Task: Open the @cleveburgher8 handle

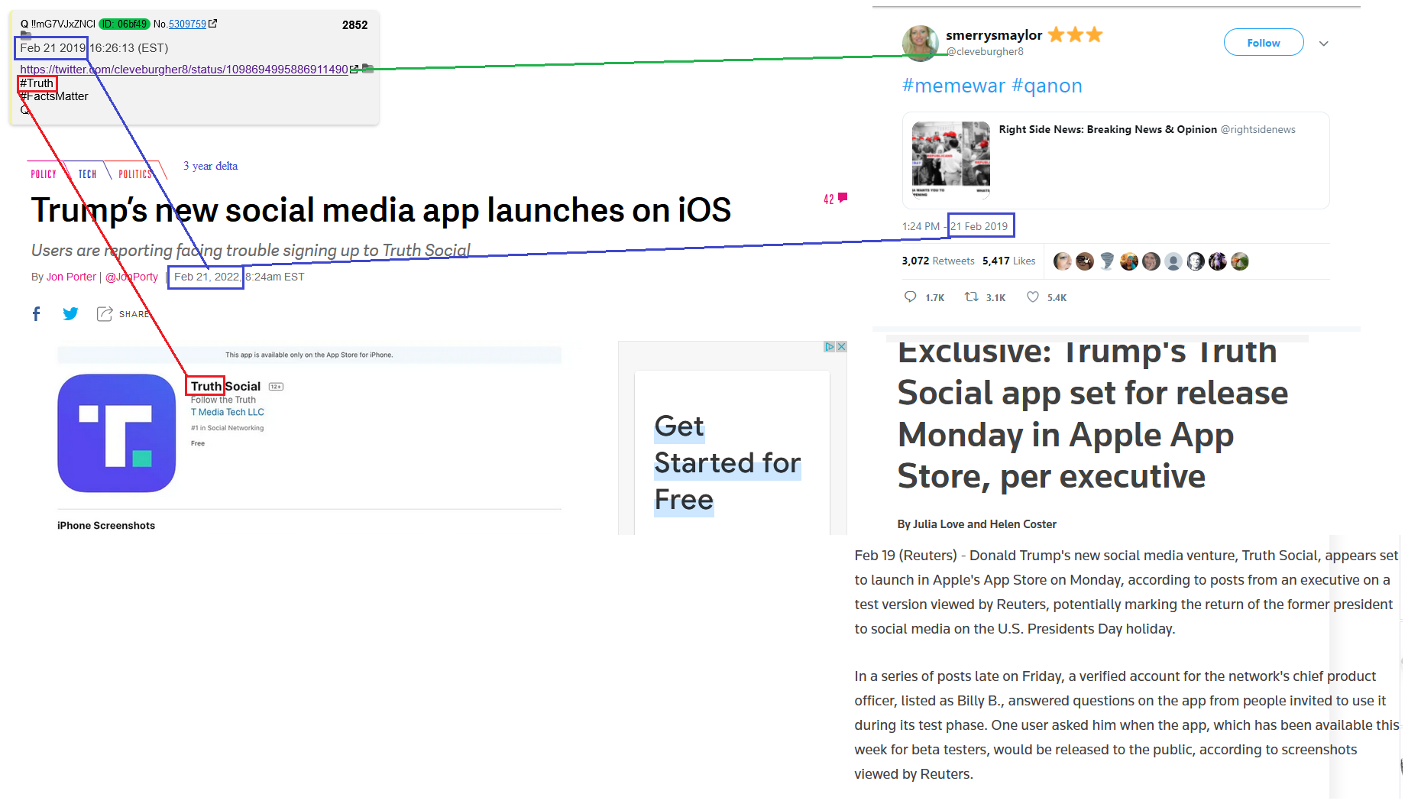Action: click(x=985, y=51)
